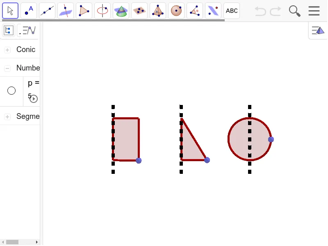Pick the Reflect about Plane tool
The height and width of the screenshot is (246, 328).
coord(213,11)
